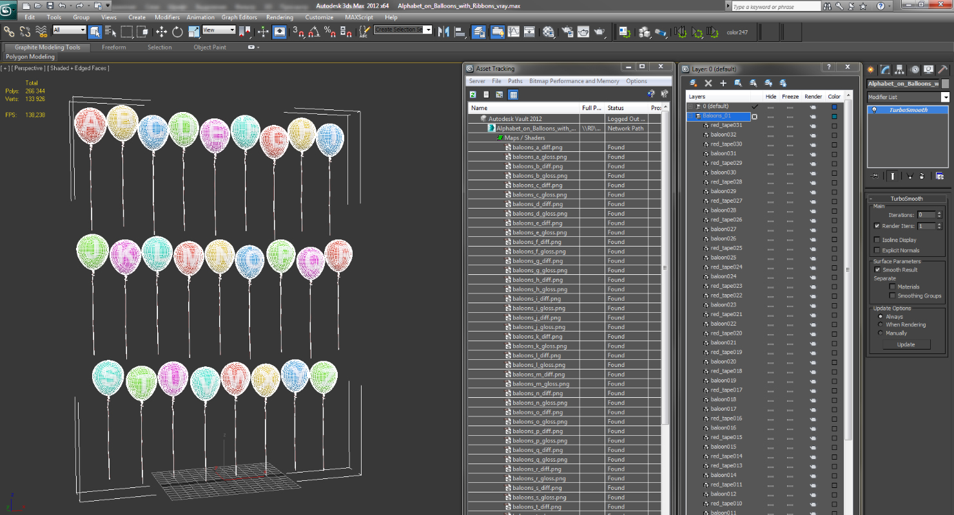Image resolution: width=954 pixels, height=515 pixels.
Task: Choose the Select and Rotate tool
Action: (177, 31)
